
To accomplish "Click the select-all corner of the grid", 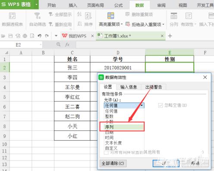I will (5, 53).
